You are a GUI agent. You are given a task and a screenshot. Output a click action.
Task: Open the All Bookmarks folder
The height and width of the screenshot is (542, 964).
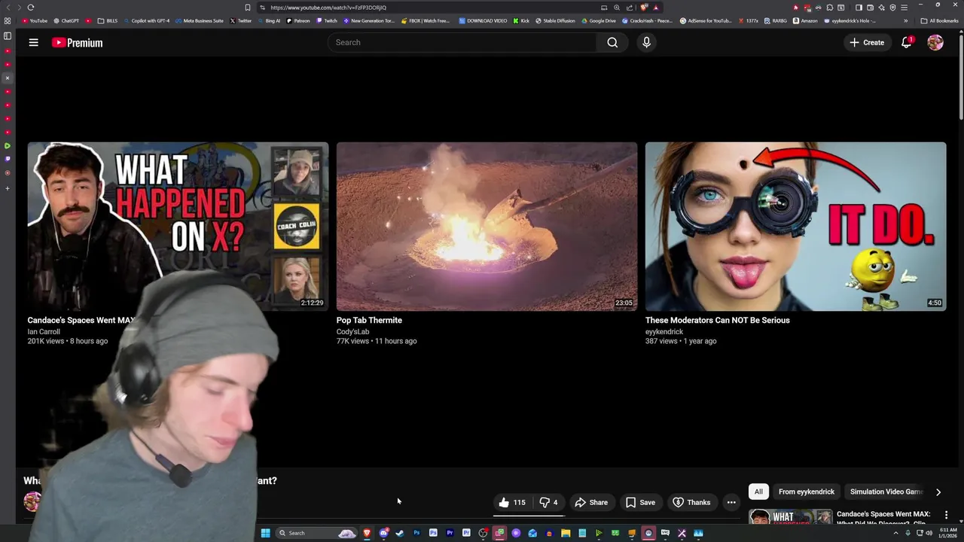tap(939, 21)
